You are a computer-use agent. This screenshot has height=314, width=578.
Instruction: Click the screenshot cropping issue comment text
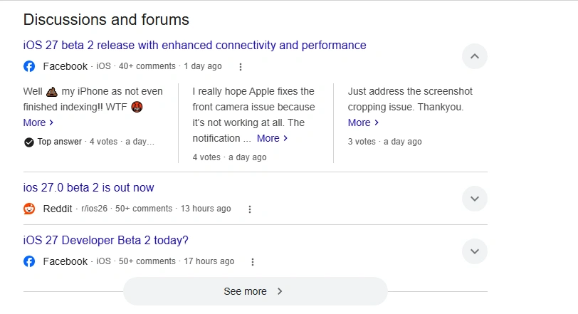pos(410,99)
